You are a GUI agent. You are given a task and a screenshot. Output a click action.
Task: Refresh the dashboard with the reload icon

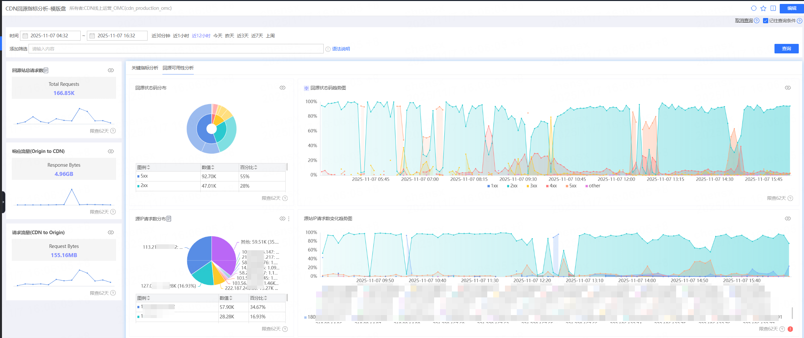[x=753, y=9]
